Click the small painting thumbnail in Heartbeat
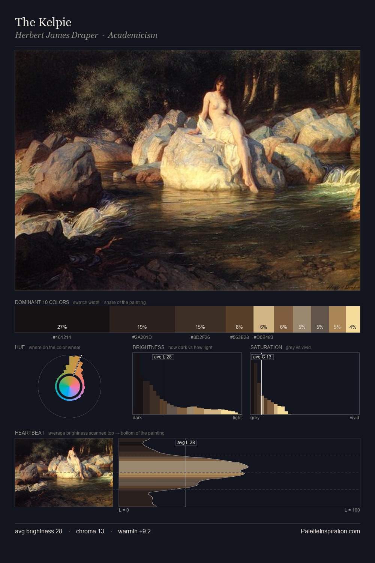Viewport: 375px width, 563px height. point(64,473)
